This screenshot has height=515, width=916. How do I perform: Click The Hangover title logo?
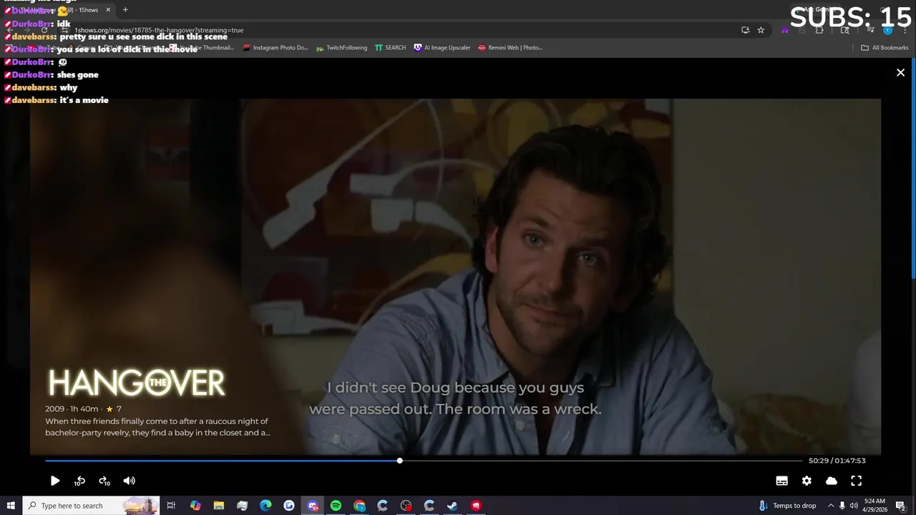[x=136, y=383]
